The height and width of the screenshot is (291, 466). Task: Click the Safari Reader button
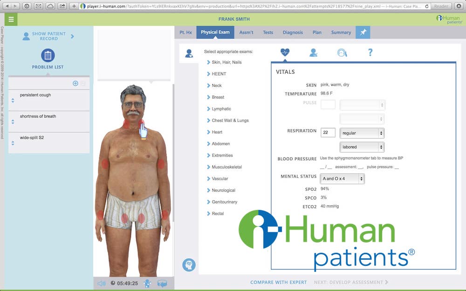click(441, 6)
